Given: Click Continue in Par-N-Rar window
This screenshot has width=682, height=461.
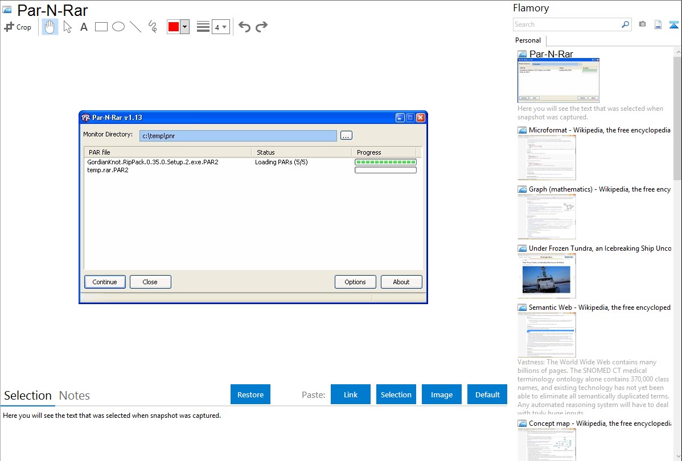Looking at the screenshot, I should pos(105,282).
